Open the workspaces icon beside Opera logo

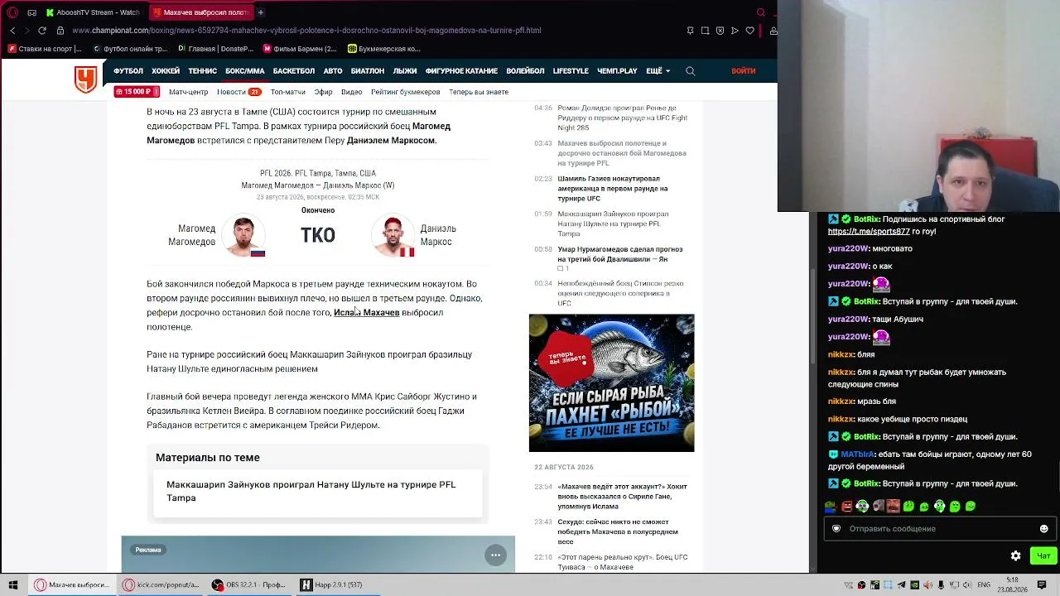31,12
